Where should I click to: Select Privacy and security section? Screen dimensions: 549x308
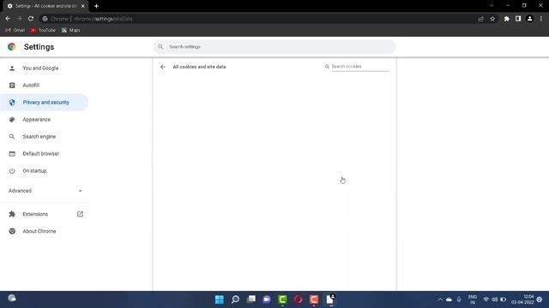(x=44, y=103)
